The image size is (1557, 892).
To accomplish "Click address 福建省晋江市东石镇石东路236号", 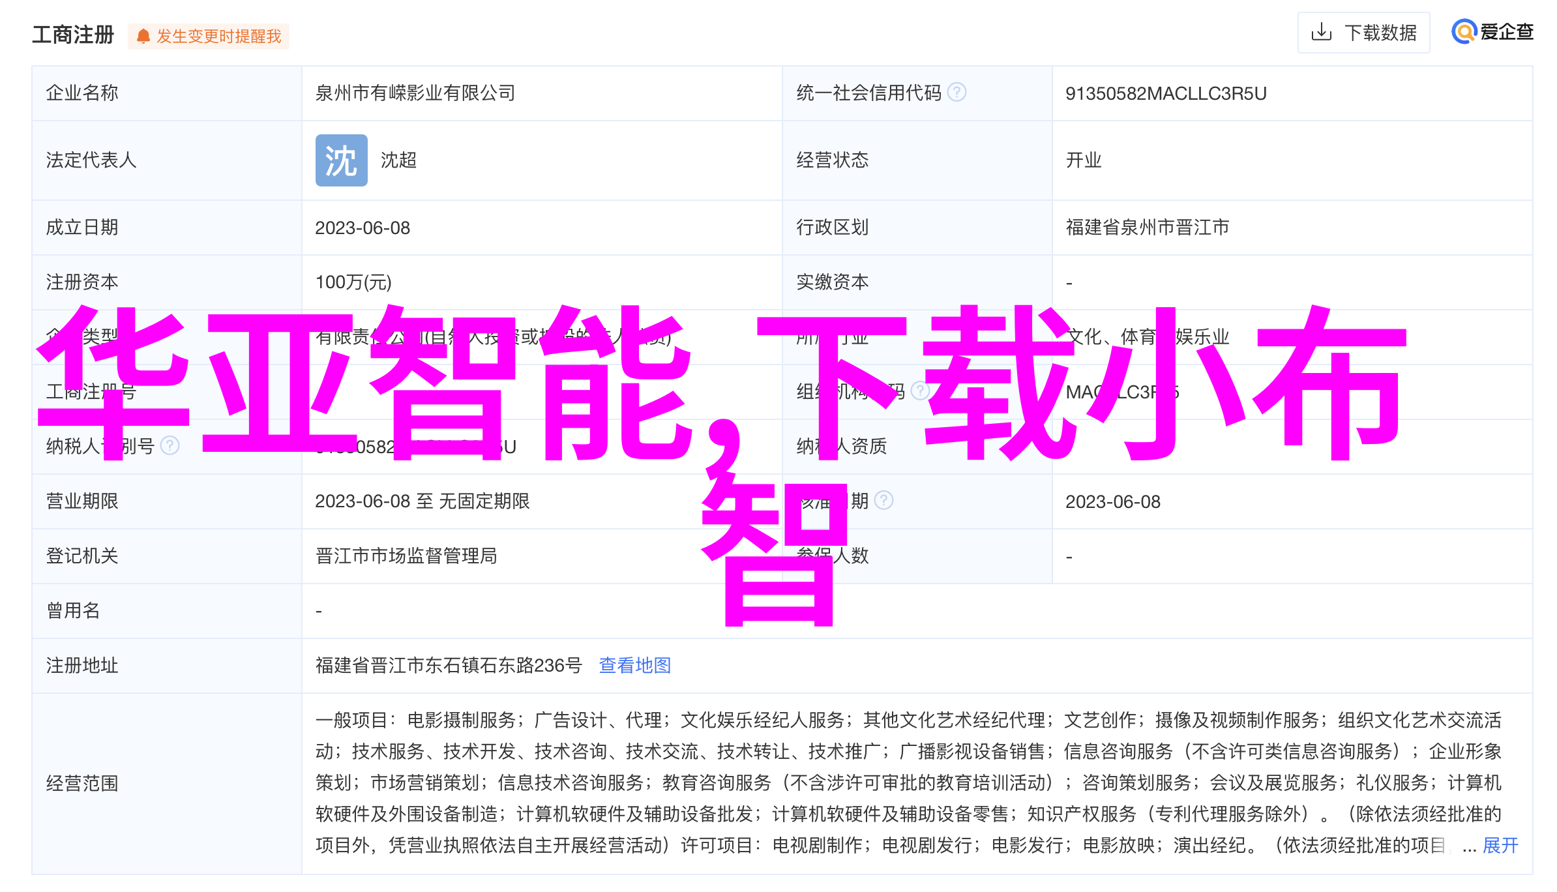I will pos(449,665).
